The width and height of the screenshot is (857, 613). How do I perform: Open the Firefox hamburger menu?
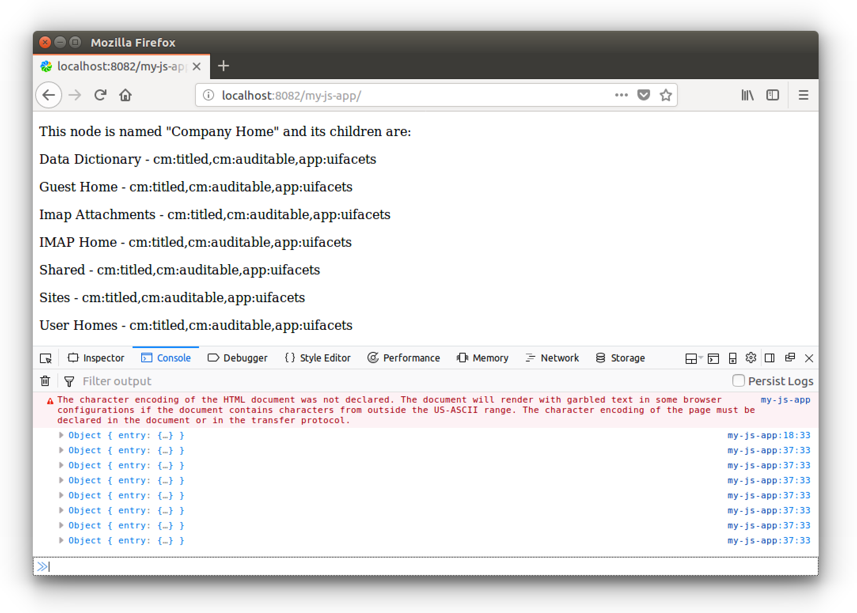pyautogui.click(x=803, y=95)
